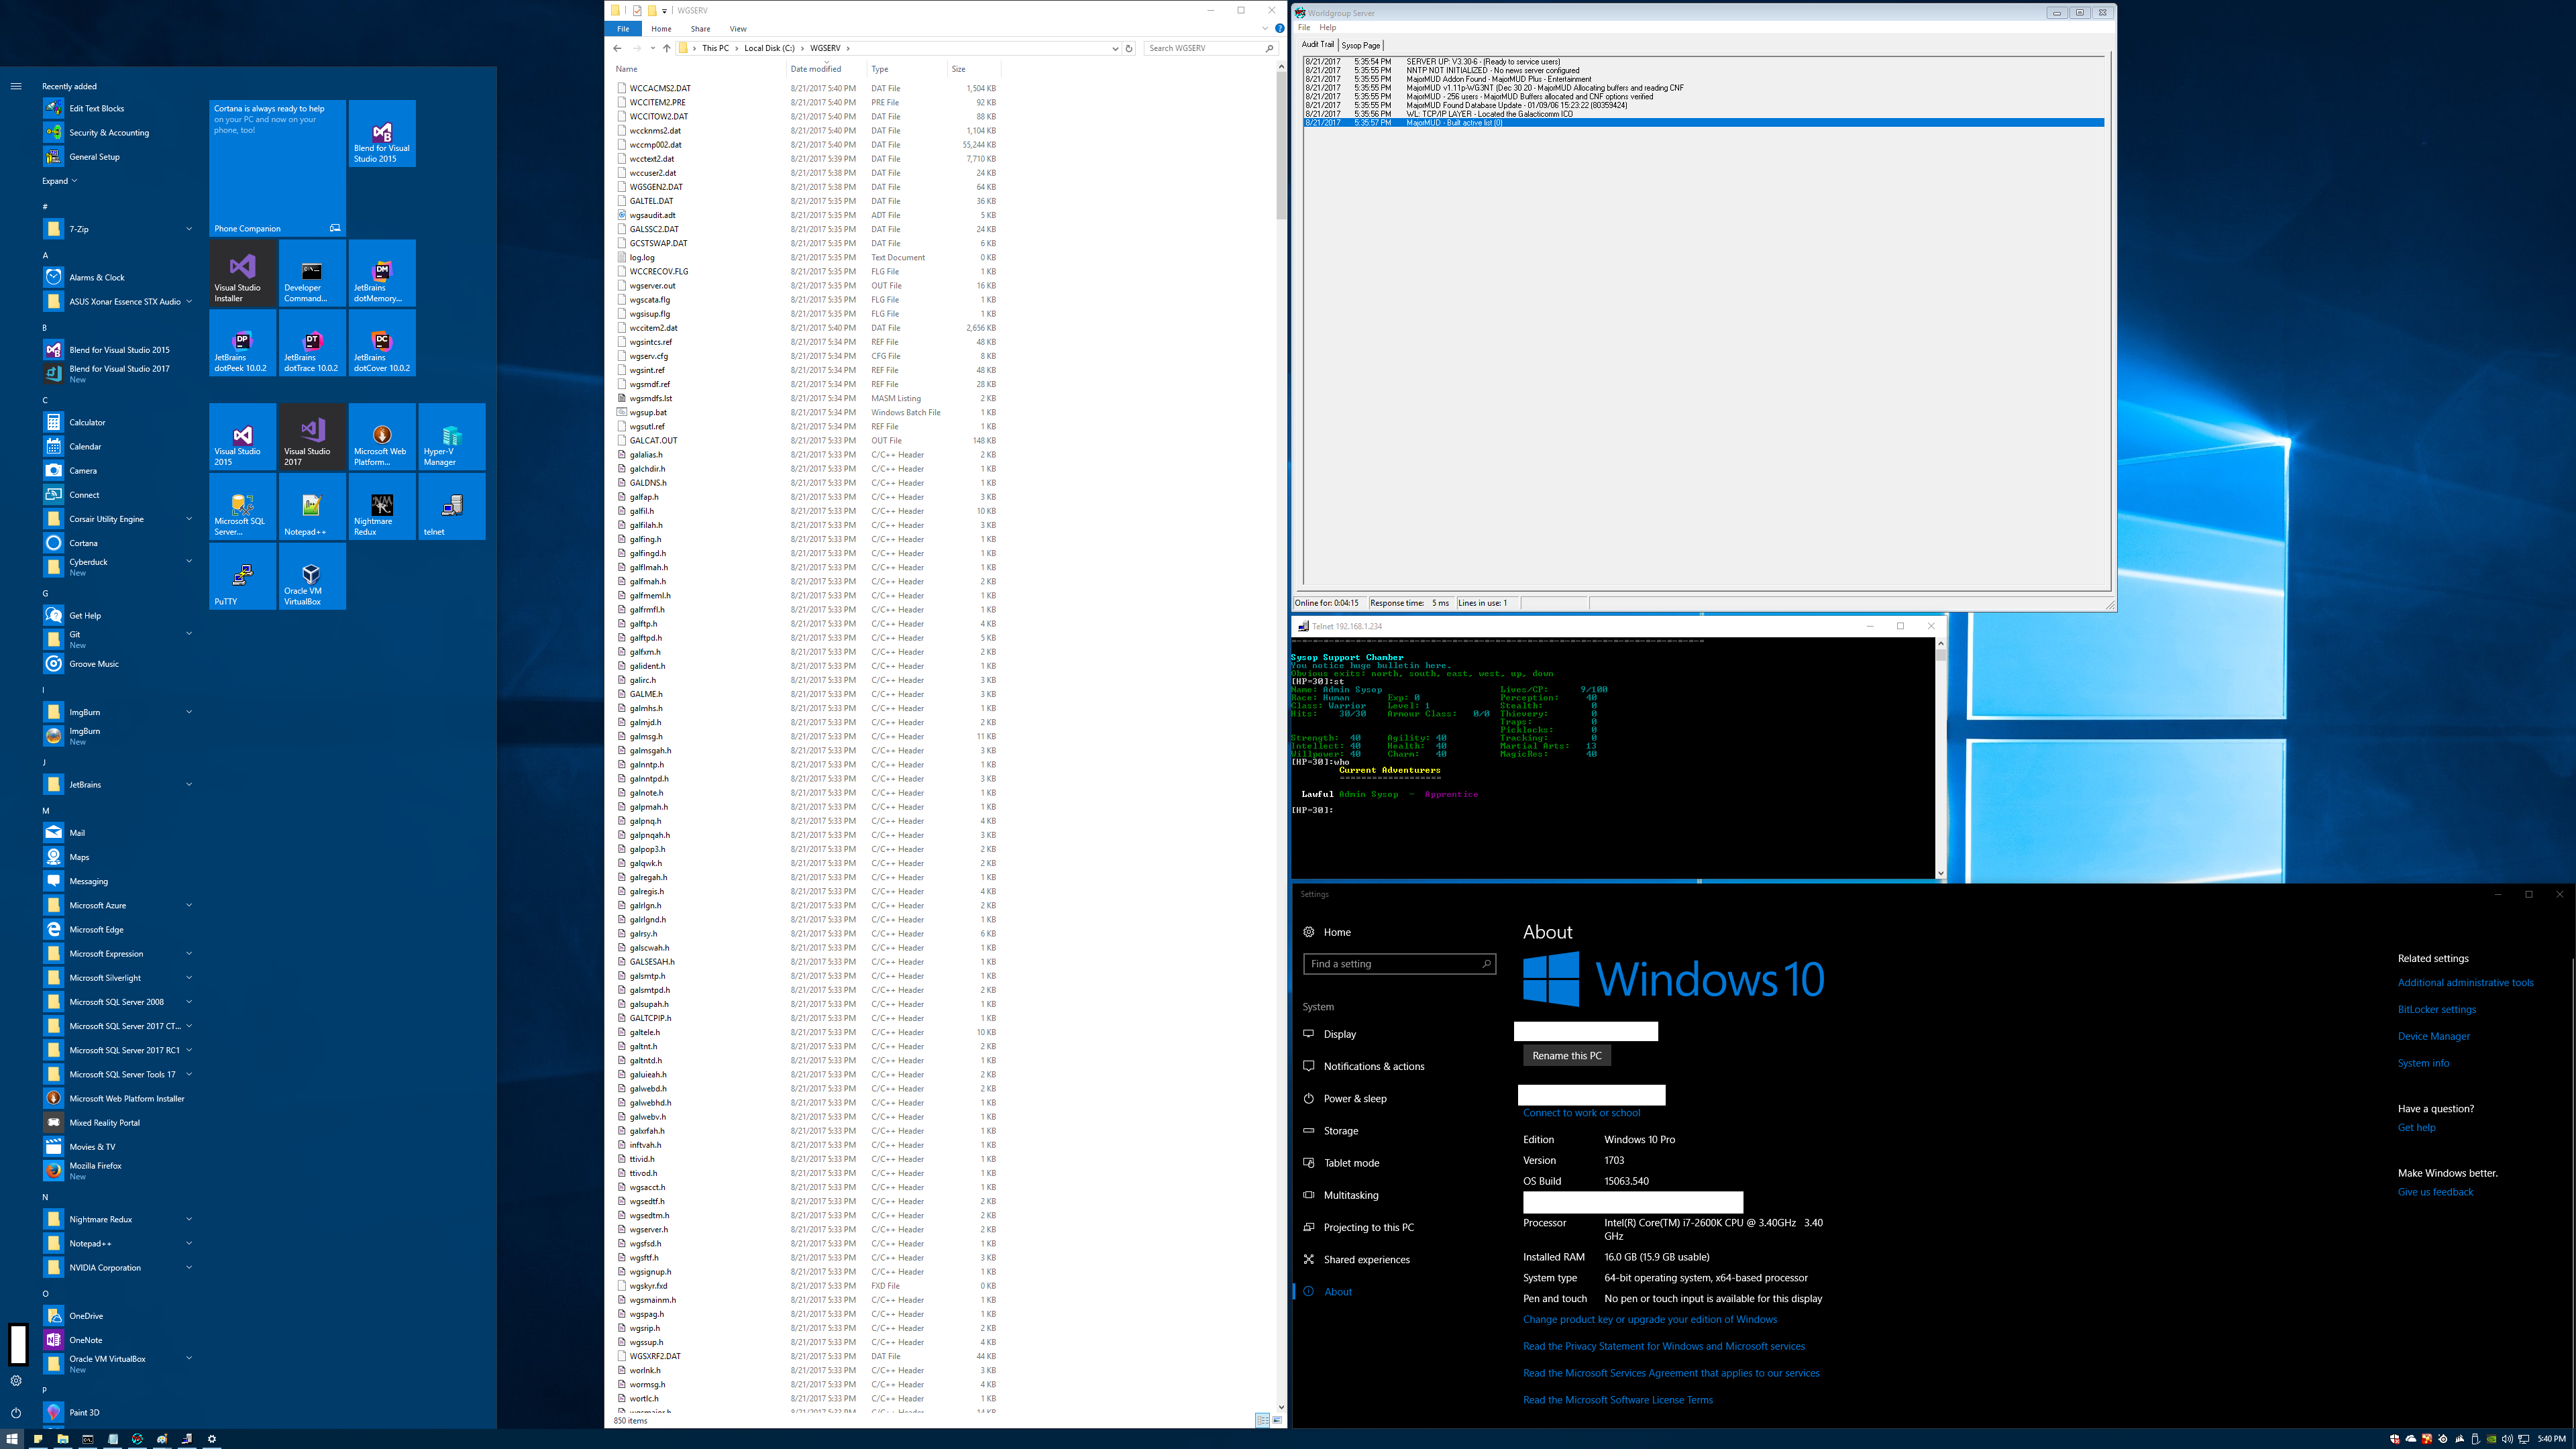This screenshot has width=2576, height=1449.
Task: Click the Rename this PC button
Action: pos(1566,1056)
